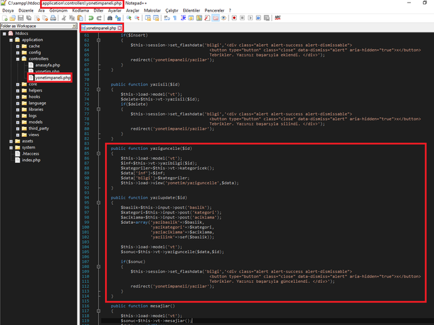Expand the cache folder
Viewport: 434px width, 325px height.
click(18, 46)
